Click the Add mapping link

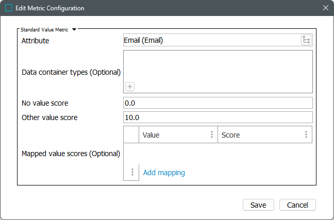[164, 173]
